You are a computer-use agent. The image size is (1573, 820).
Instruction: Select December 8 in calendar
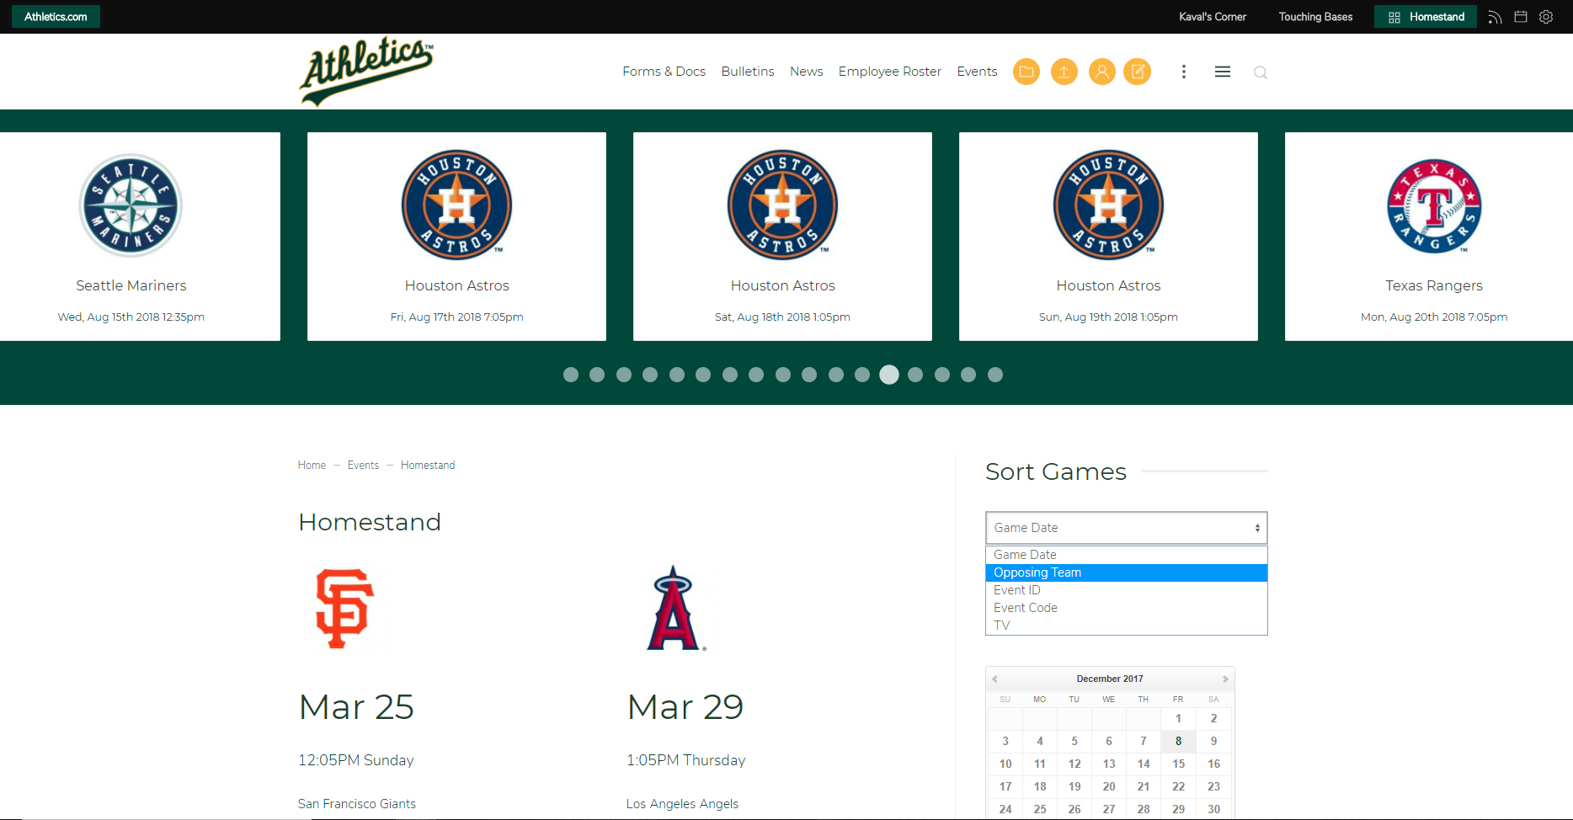[1178, 741]
